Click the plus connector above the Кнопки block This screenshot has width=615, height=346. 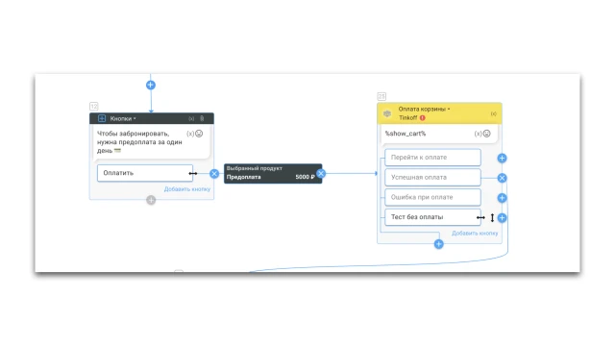[x=151, y=86]
